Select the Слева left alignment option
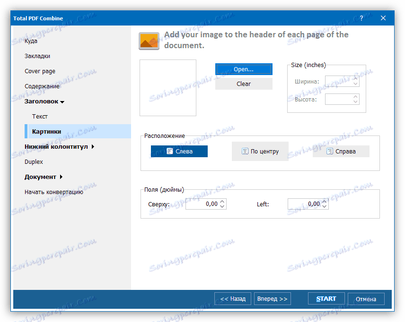Image resolution: width=405 pixels, height=322 pixels. pos(179,152)
